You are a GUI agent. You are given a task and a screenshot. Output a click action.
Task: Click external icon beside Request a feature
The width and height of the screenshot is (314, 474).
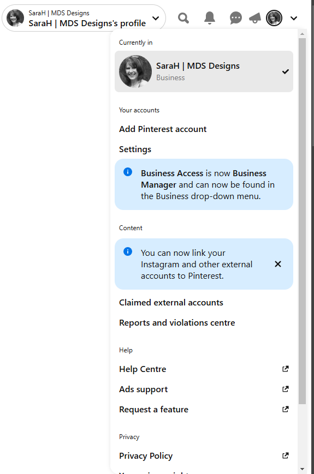(x=285, y=409)
